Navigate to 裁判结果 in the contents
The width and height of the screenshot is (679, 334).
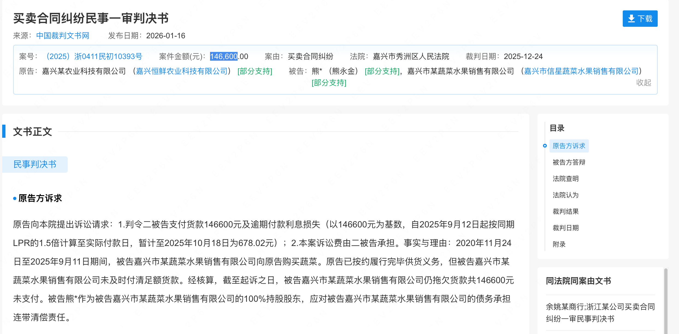(x=565, y=212)
